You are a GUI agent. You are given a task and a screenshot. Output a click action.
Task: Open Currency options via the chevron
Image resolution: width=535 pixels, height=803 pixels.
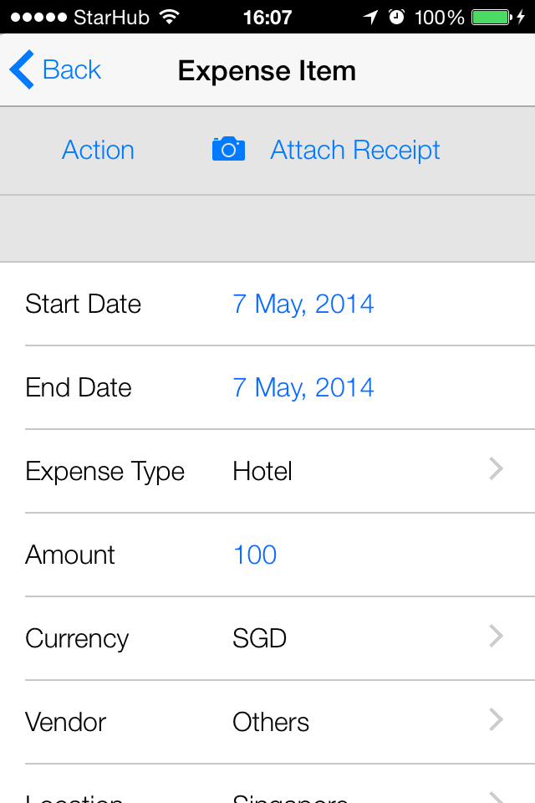496,636
